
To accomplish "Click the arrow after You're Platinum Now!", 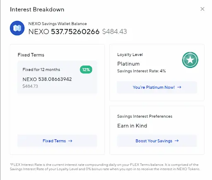I will (x=179, y=87).
